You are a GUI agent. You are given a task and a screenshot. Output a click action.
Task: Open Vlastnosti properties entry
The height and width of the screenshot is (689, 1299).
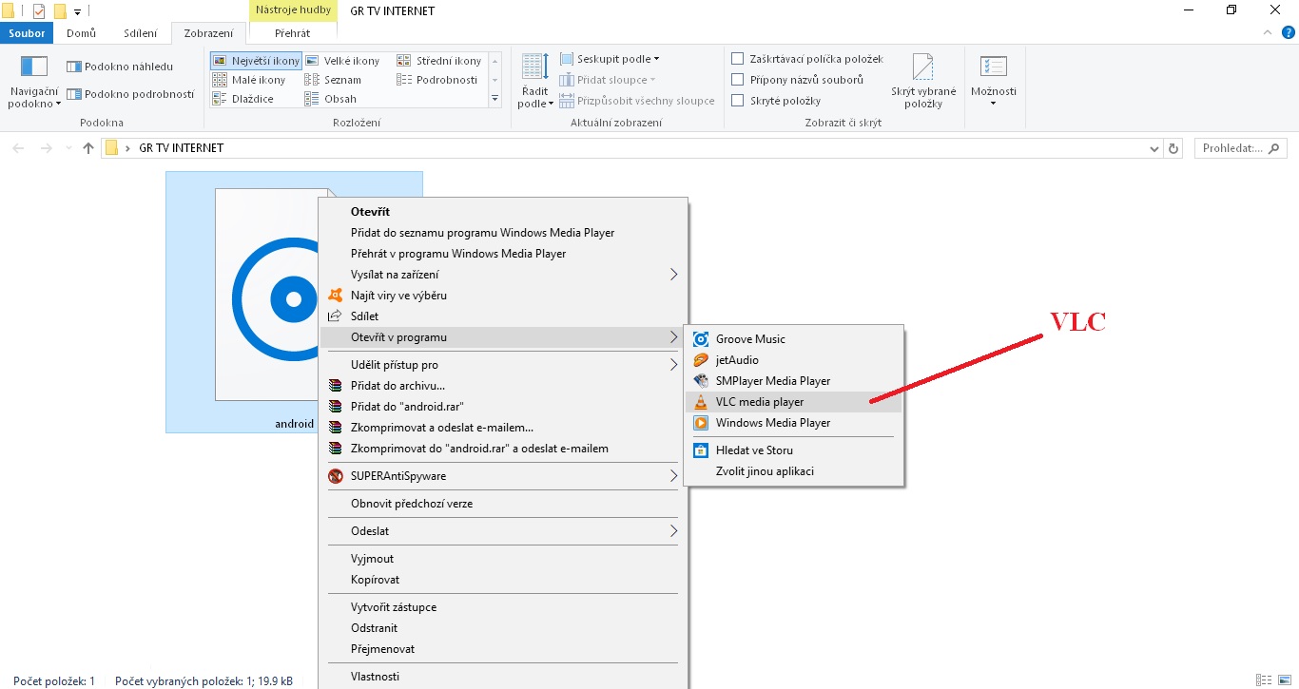pos(502,677)
